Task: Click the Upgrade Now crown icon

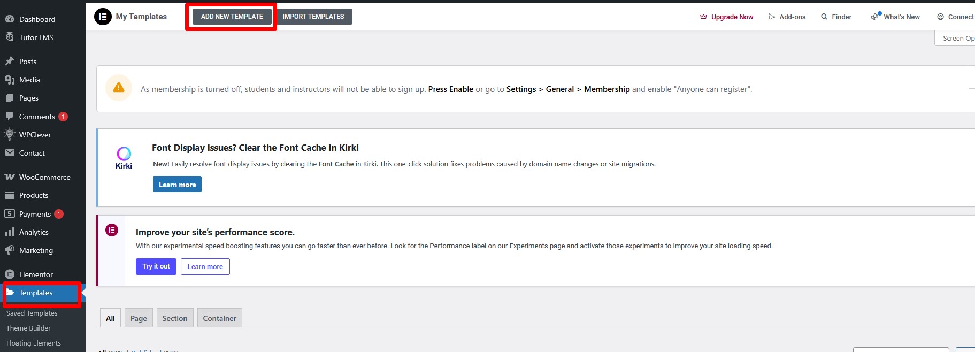Action: [703, 17]
